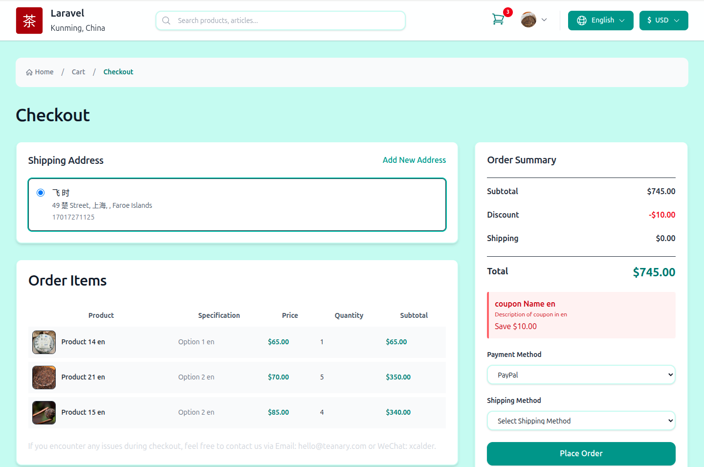Click the Product 15 en thumbnail
The height and width of the screenshot is (467, 704).
[44, 413]
